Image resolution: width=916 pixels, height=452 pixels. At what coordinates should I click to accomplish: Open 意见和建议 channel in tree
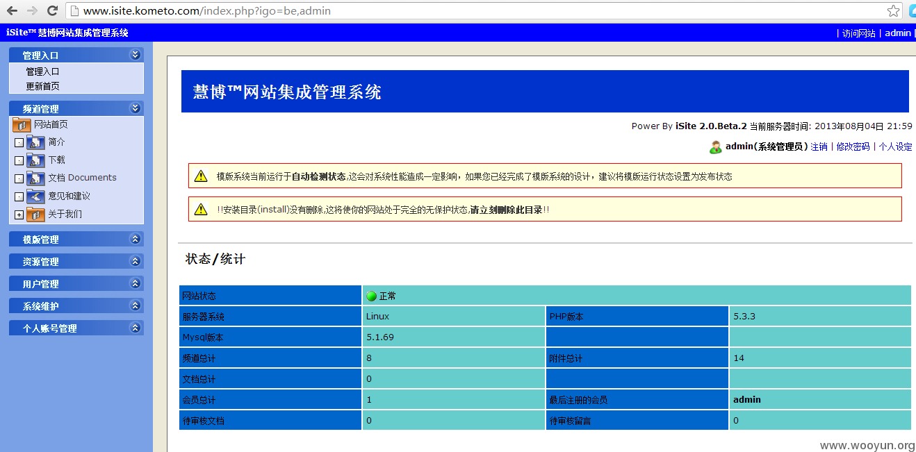[69, 196]
